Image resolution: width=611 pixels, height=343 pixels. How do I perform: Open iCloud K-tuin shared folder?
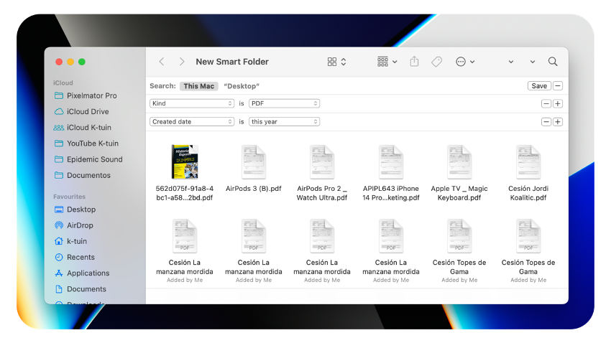[83, 128]
